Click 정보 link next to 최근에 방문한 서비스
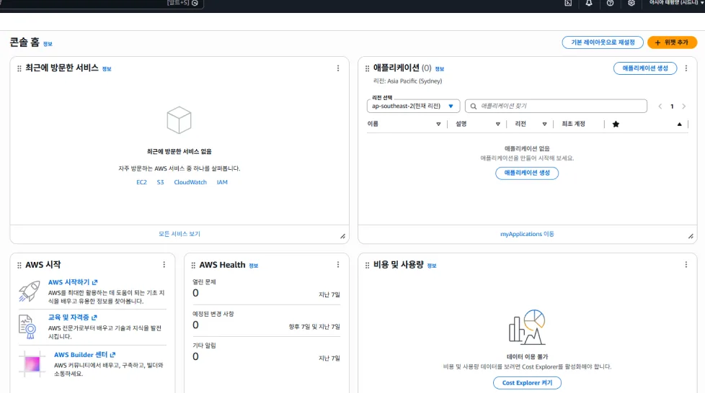Viewport: 705px width, 393px height. click(x=107, y=69)
